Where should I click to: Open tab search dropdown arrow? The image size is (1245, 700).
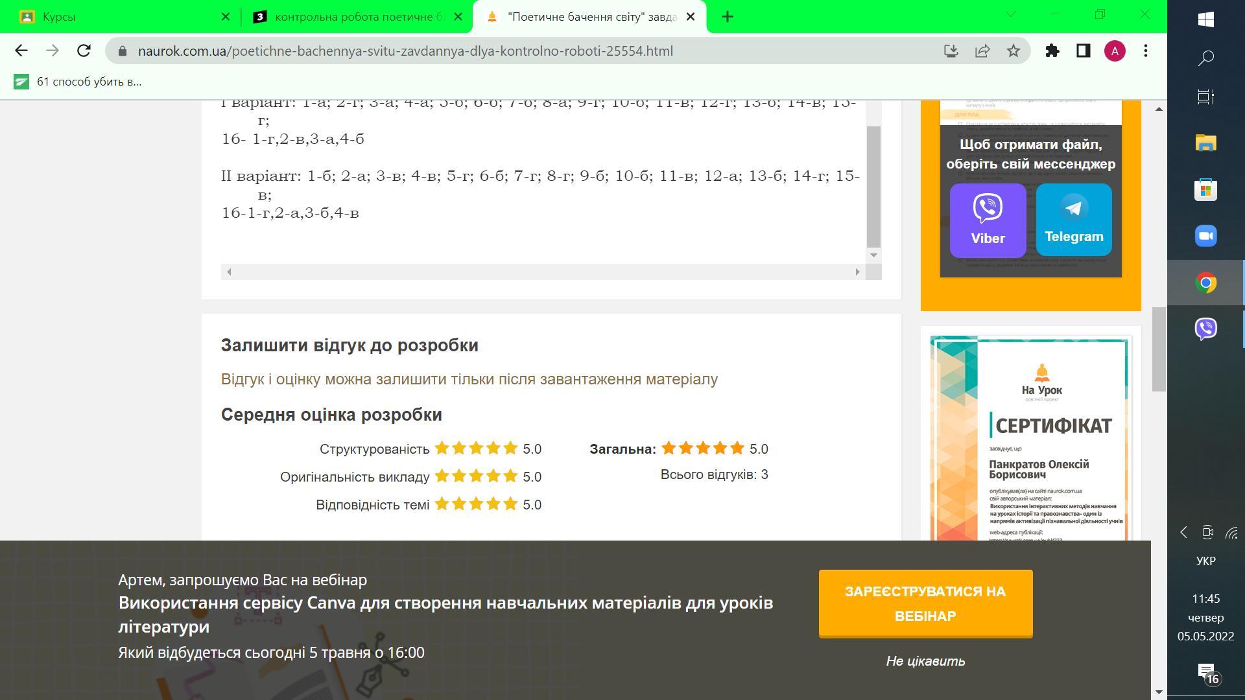click(1010, 14)
